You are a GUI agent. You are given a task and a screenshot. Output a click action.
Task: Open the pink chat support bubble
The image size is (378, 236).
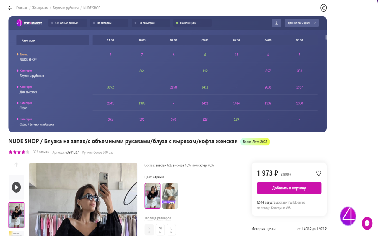pyautogui.click(x=367, y=223)
